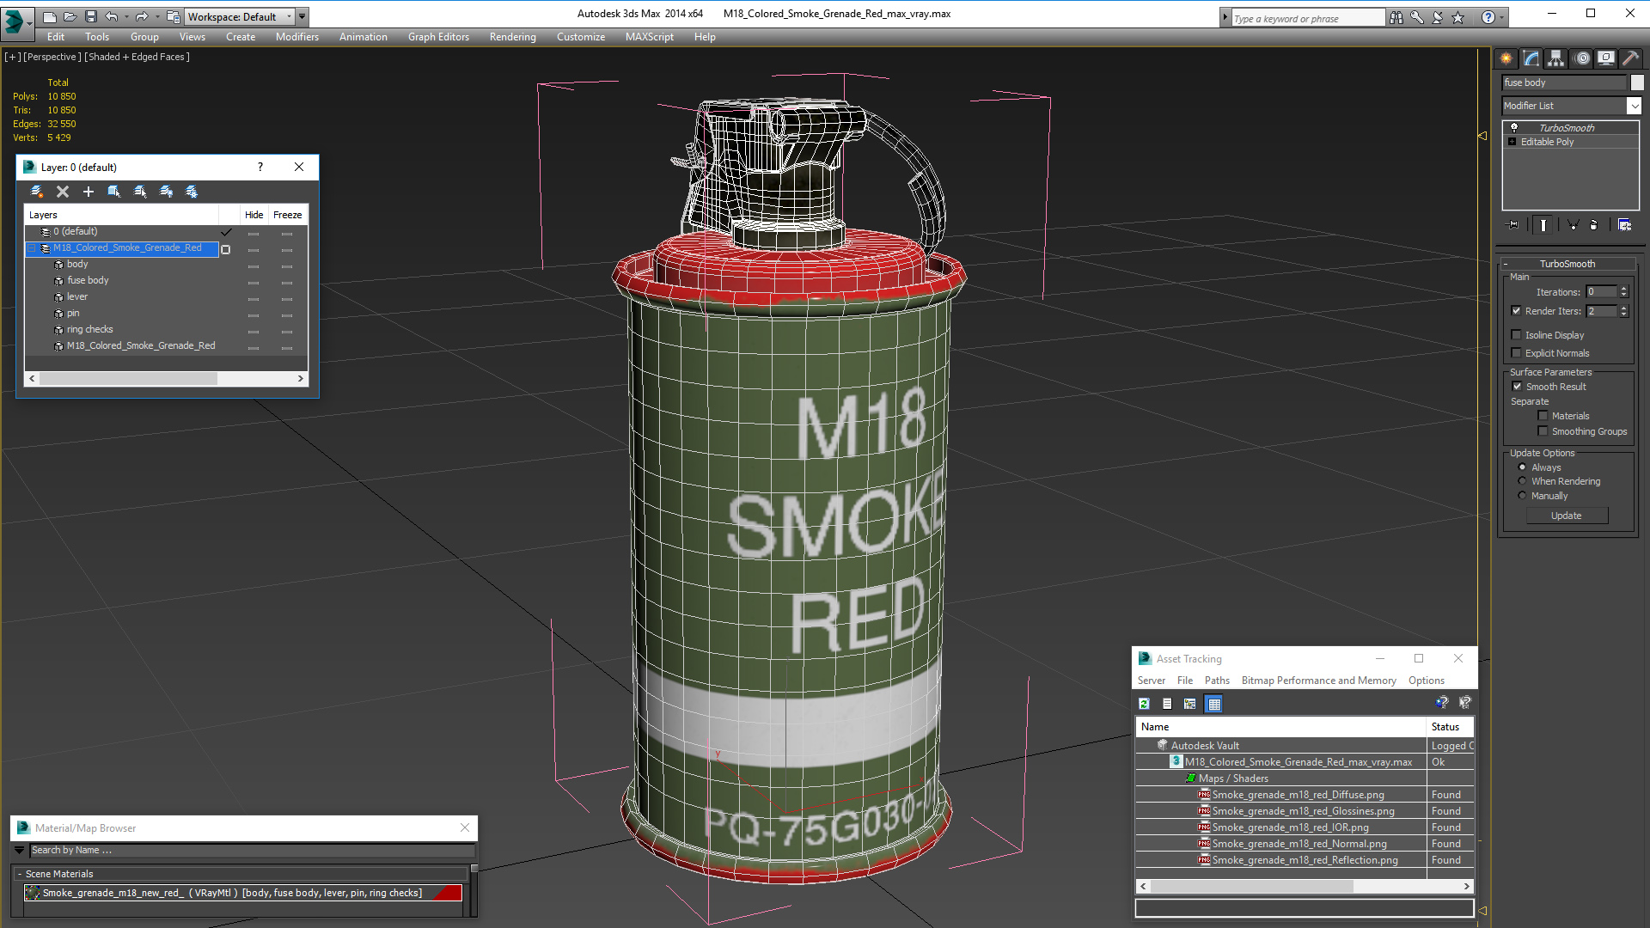1650x928 pixels.
Task: Open Bitmap Performance and Memory menu
Action: pos(1318,681)
